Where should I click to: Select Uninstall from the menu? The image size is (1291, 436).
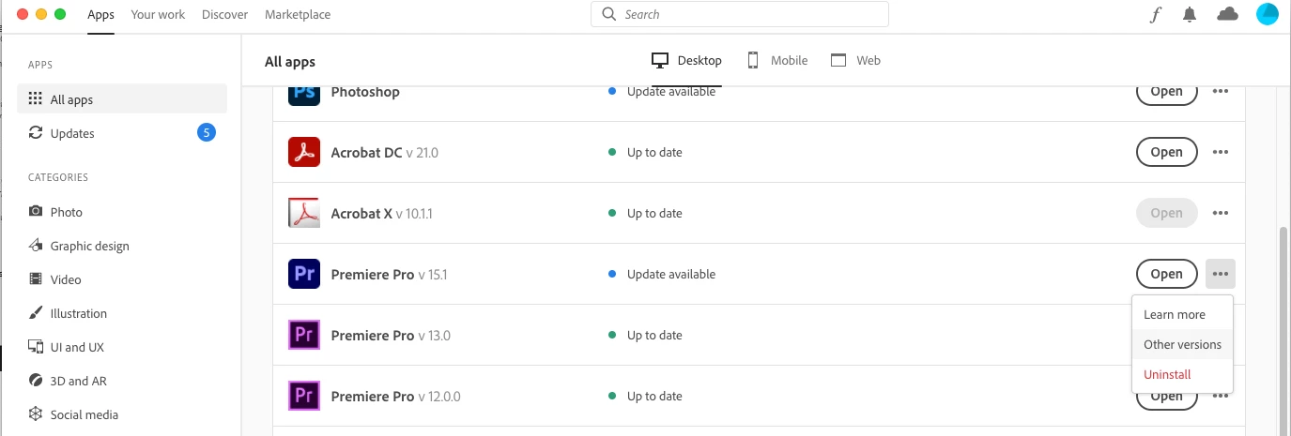pos(1182,374)
